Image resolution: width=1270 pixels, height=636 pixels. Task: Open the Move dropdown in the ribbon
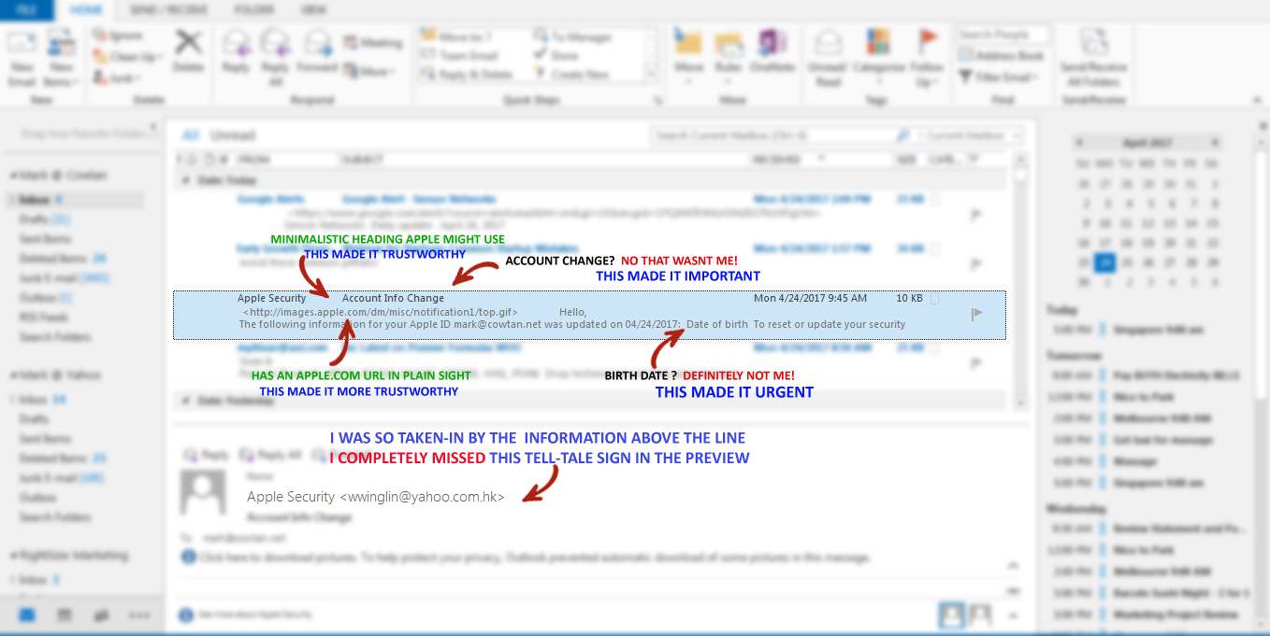tap(689, 58)
